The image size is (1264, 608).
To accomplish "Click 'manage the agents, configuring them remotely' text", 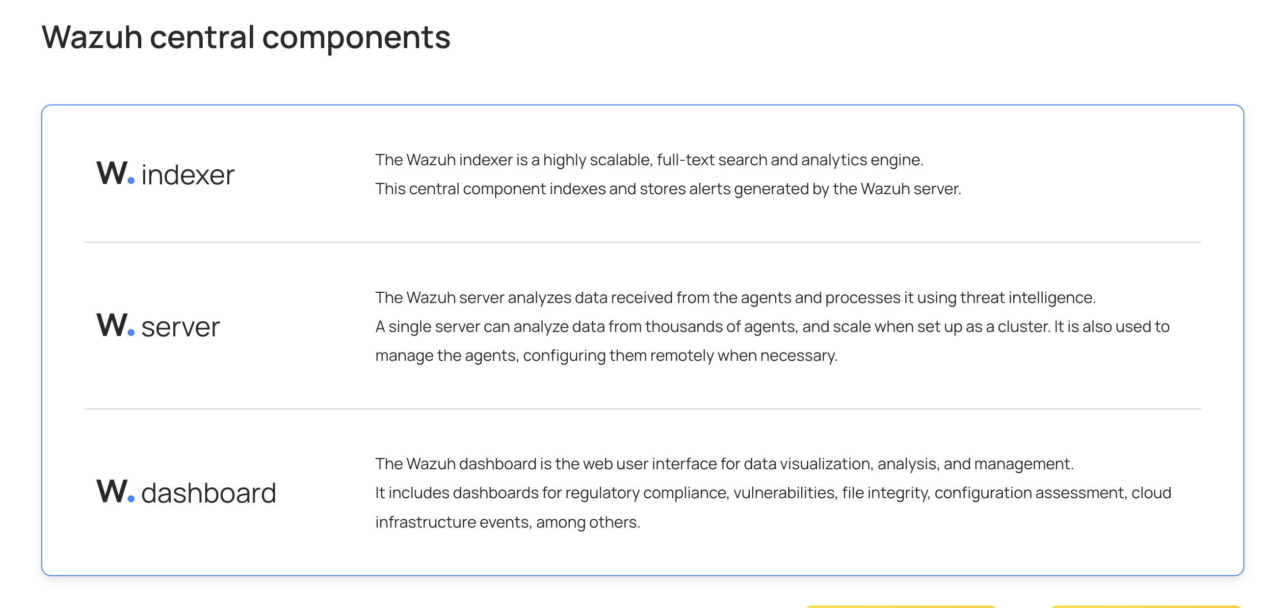I will point(606,355).
